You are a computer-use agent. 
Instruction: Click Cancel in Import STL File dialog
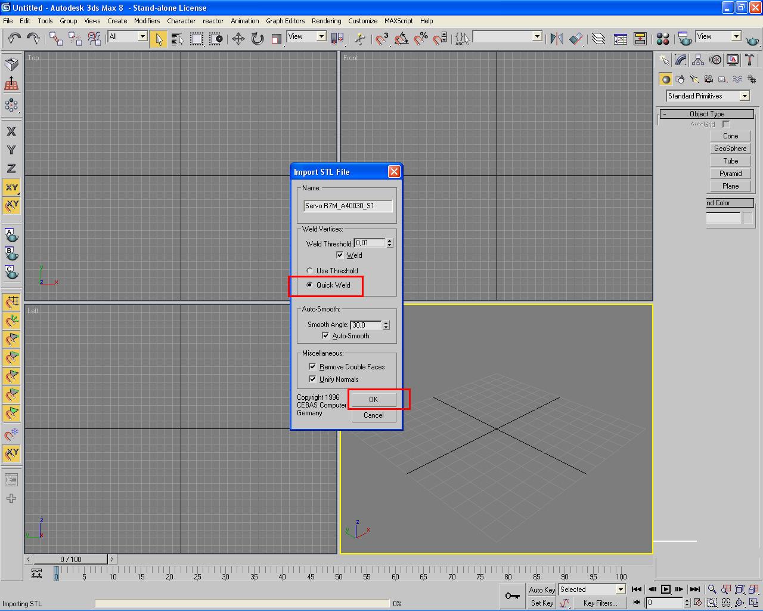pyautogui.click(x=373, y=415)
